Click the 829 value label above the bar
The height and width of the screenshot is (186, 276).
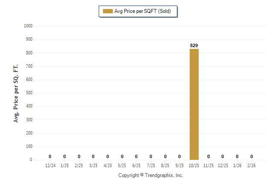click(x=194, y=45)
